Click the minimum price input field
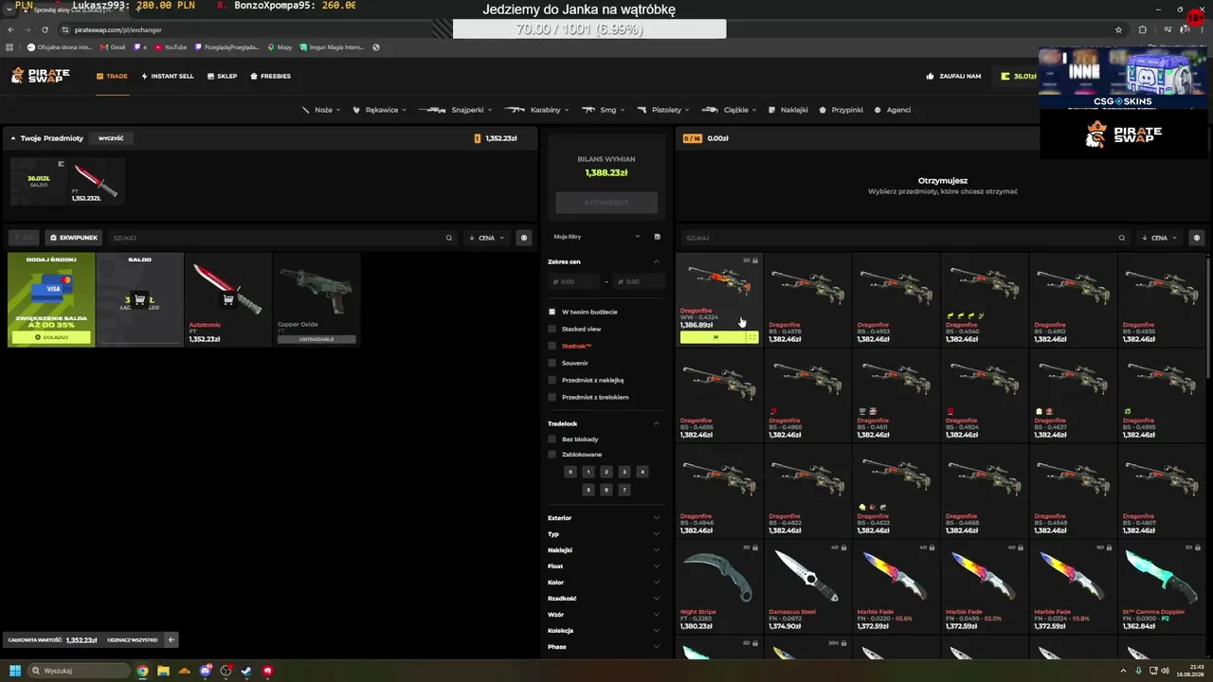Image resolution: width=1213 pixels, height=682 pixels. coord(575,281)
